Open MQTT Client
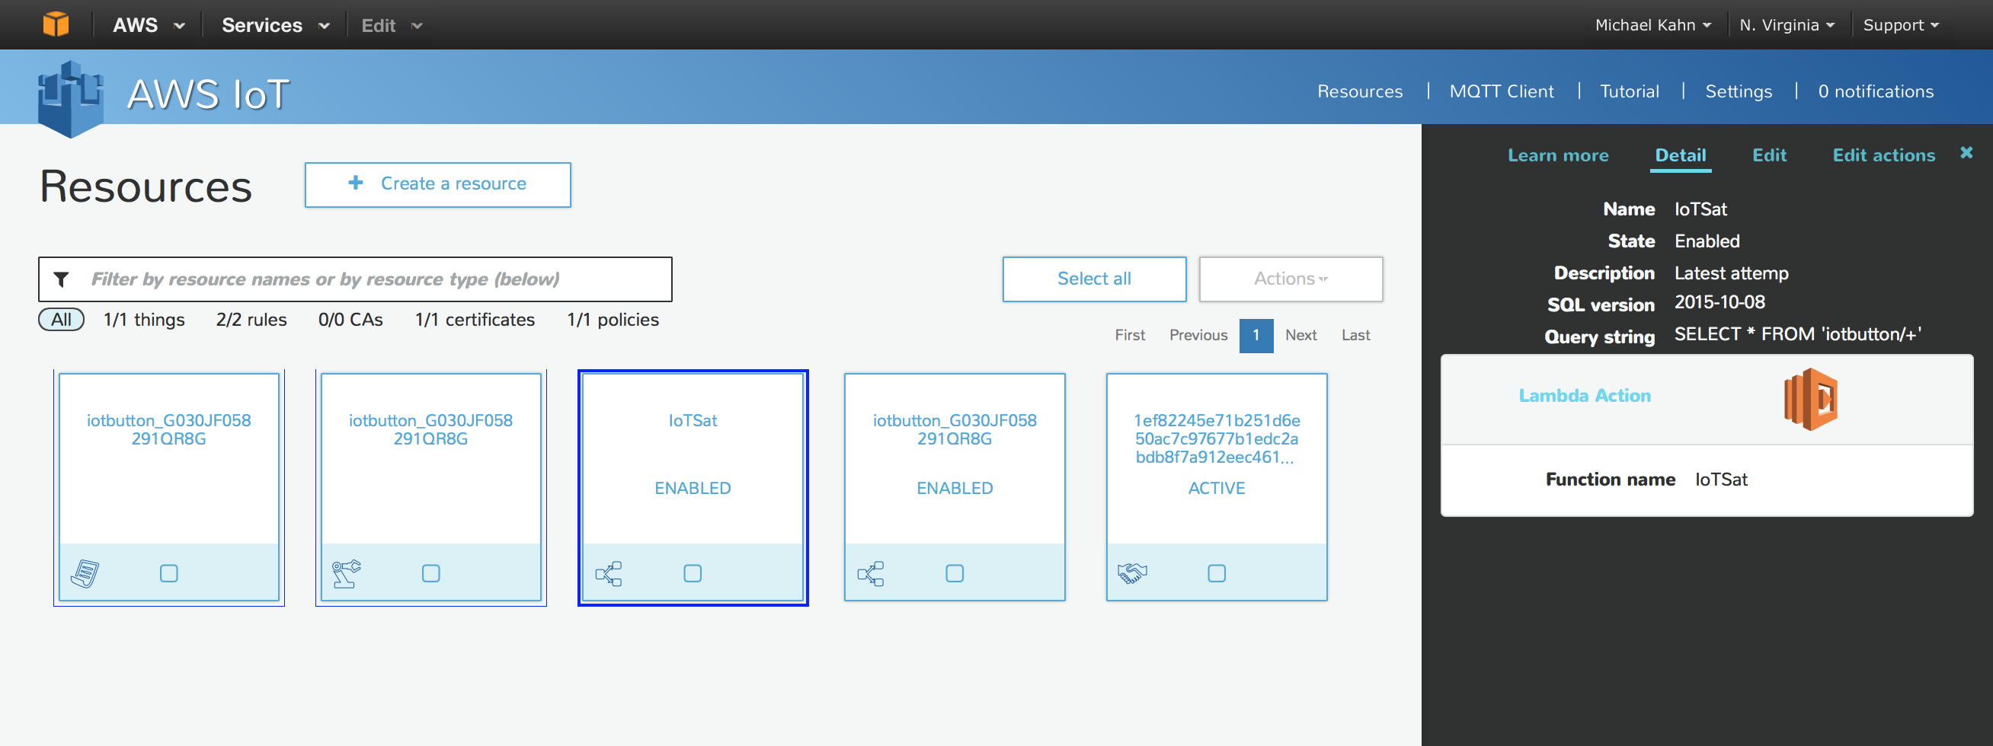This screenshot has width=1993, height=746. tap(1501, 91)
